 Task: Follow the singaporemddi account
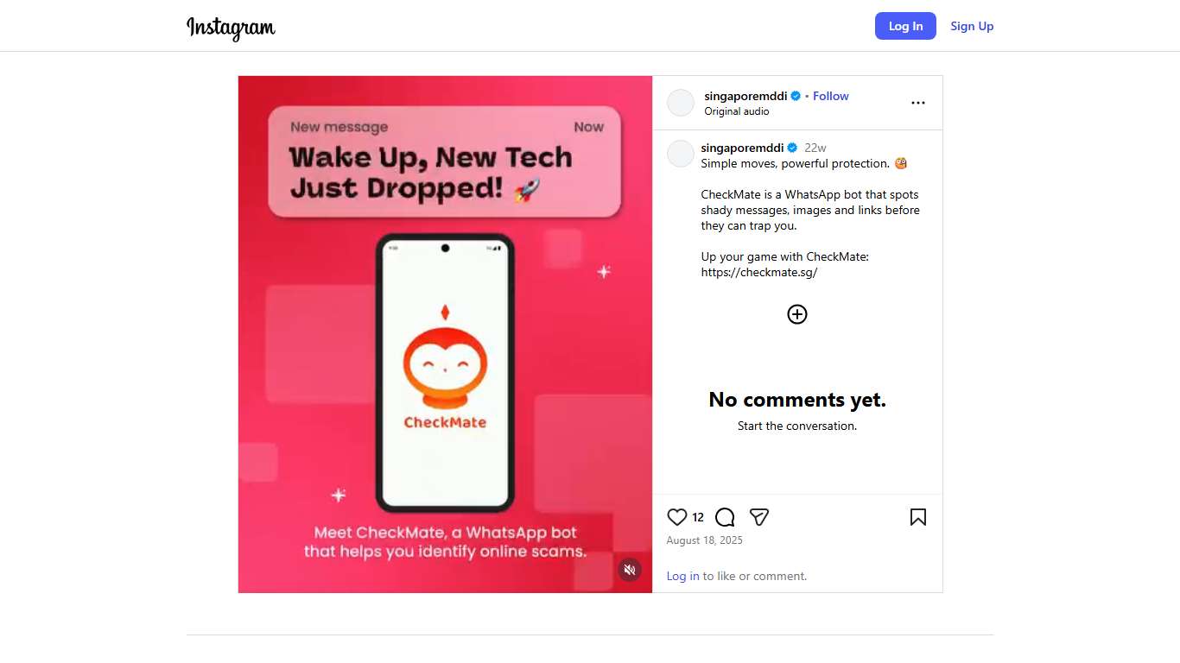tap(831, 96)
